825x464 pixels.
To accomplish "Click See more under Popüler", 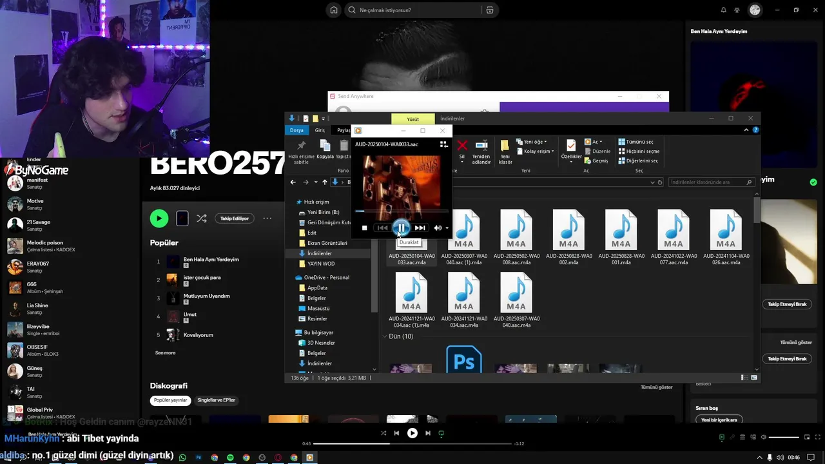I will [165, 353].
